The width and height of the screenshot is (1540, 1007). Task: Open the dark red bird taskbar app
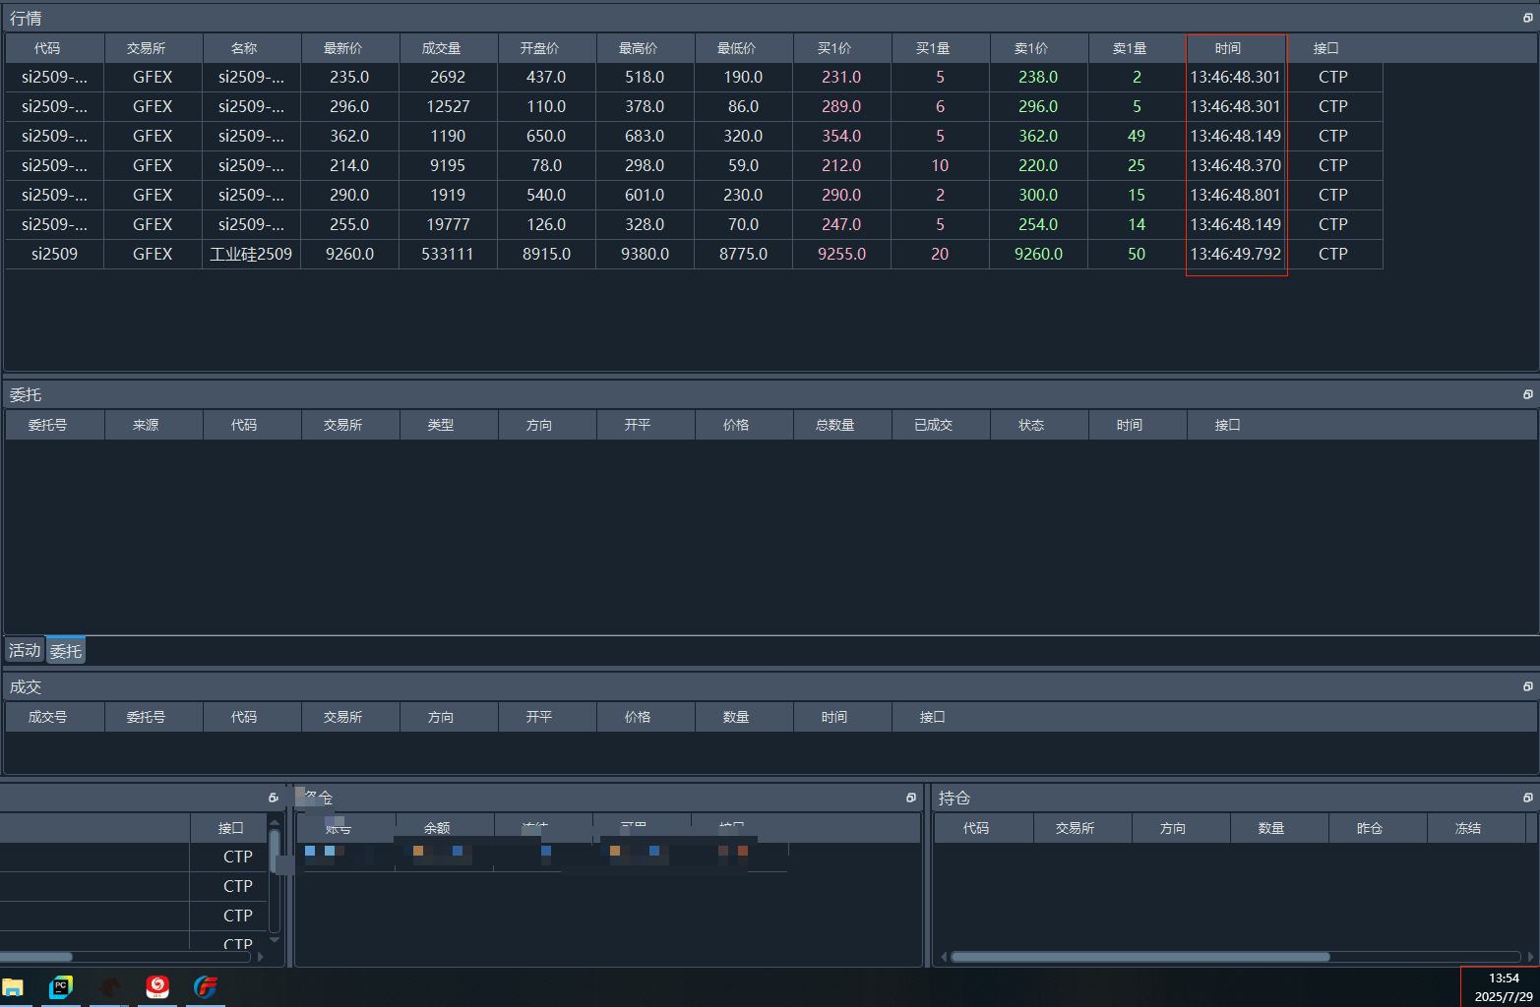pyautogui.click(x=109, y=987)
